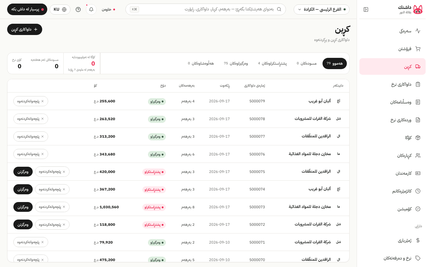
Task: Switch to the هەموو 79 tab
Action: click(x=335, y=63)
